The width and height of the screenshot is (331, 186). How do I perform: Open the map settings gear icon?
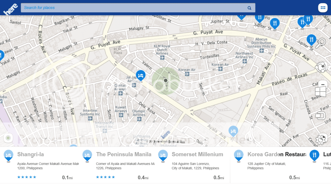point(321,139)
